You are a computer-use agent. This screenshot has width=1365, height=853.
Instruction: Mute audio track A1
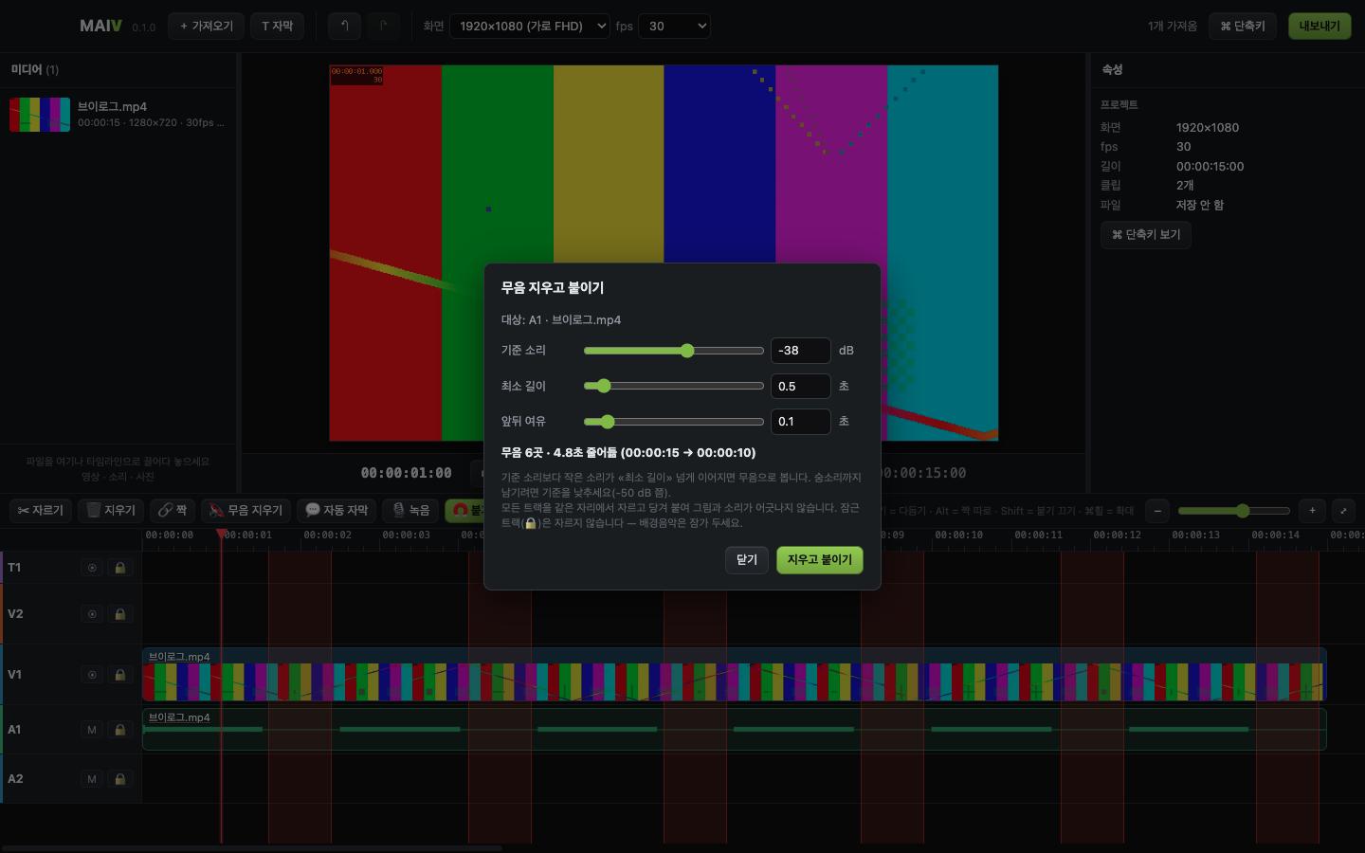coord(92,730)
